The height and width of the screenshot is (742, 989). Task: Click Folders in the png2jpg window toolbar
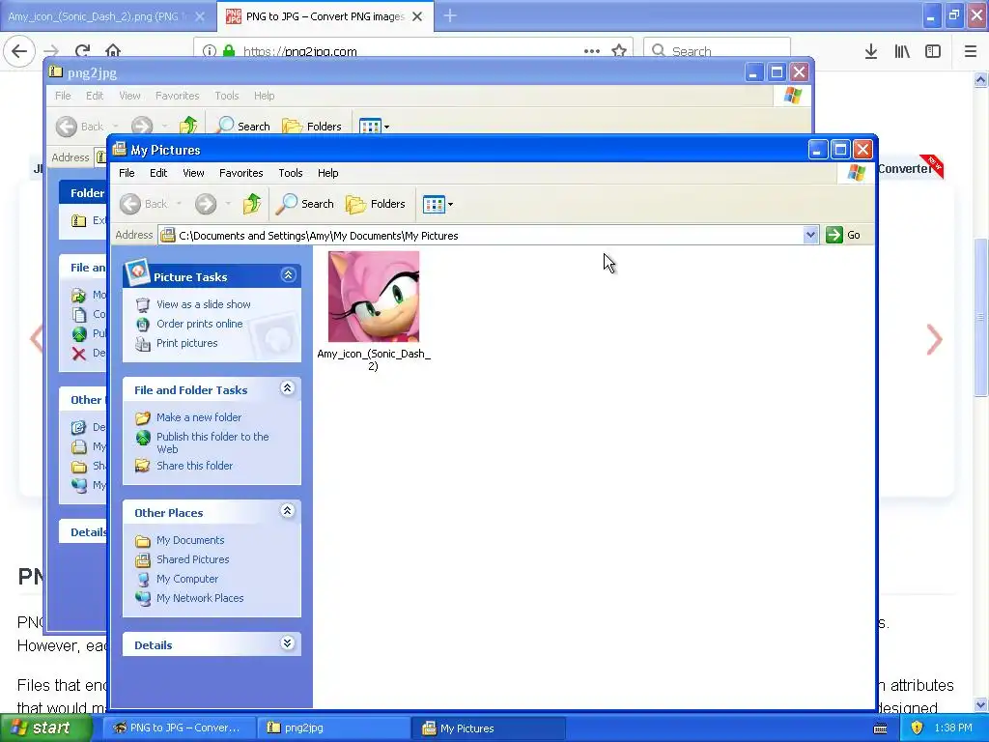point(312,127)
